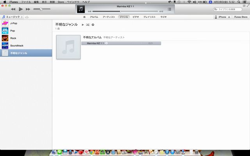Click the battery status icon
Viewport: 250px width, 156px height.
(x=205, y=2)
